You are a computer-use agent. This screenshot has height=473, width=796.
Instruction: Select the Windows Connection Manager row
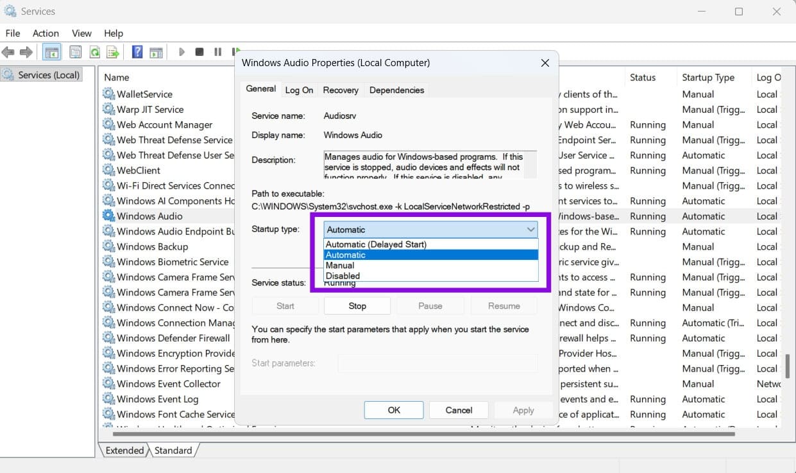point(169,323)
